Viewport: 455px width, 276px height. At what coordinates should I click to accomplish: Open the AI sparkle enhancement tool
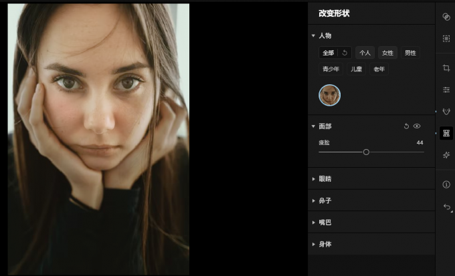tap(446, 155)
